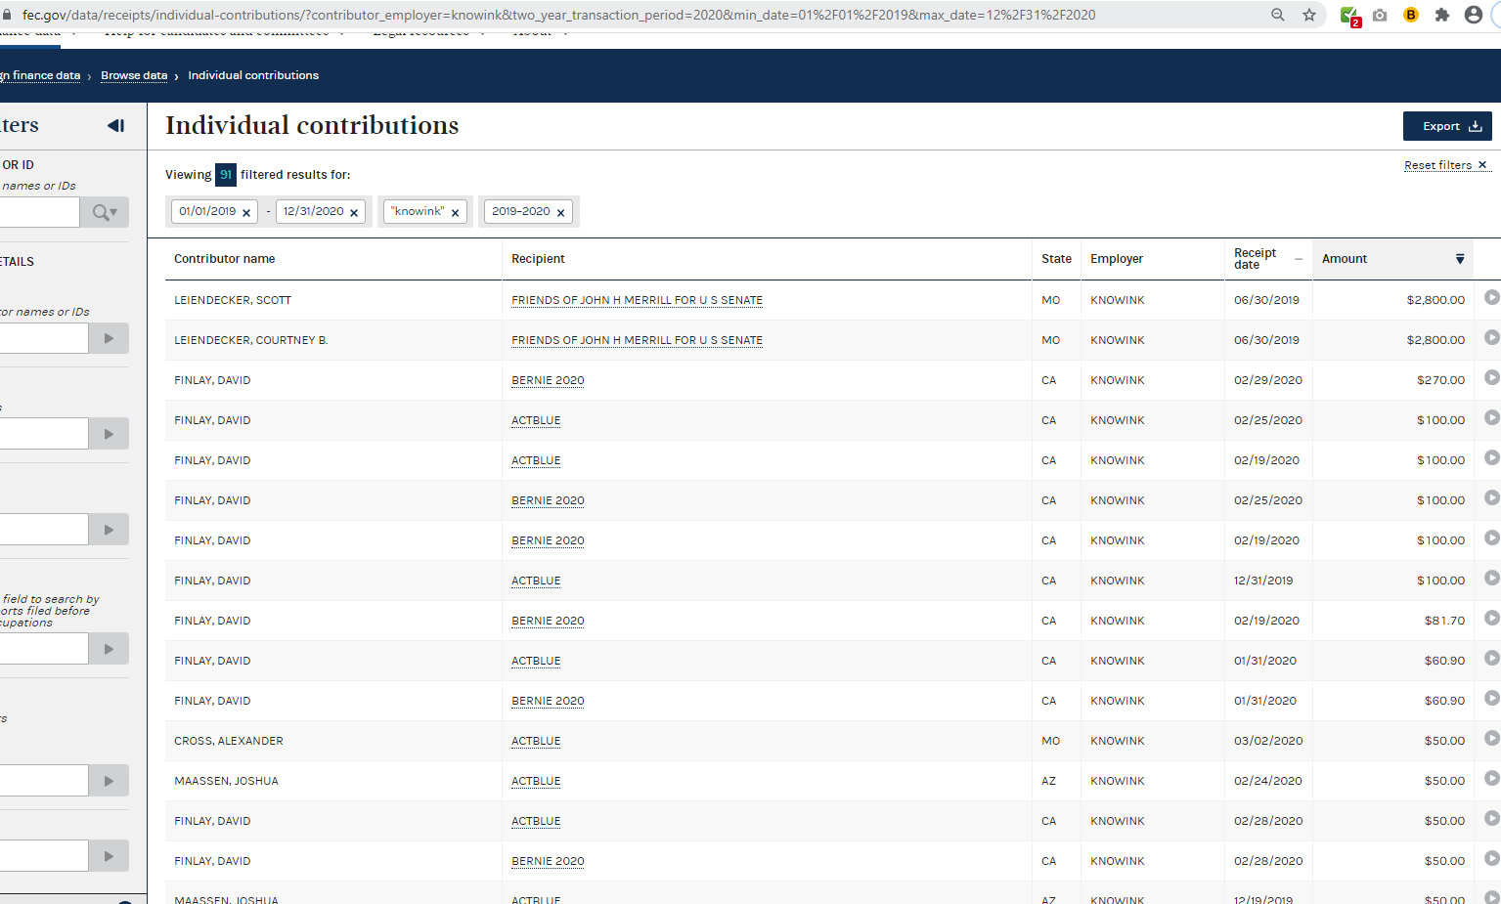Sort table by Amount column
1501x904 pixels.
click(1392, 259)
